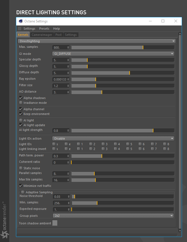Click the Parallel samples stepper arrows
Viewport: 187px width, 242px height.
68,174
